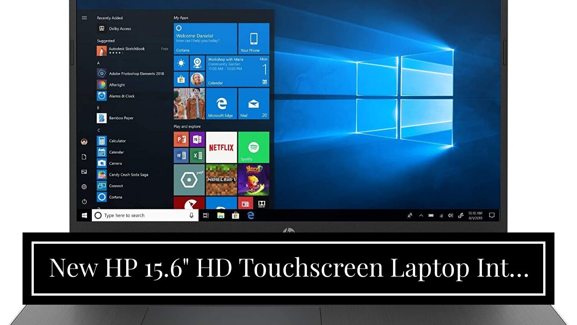Image resolution: width=577 pixels, height=325 pixels.
Task: Open Calculator from the app list
Action: 112,141
